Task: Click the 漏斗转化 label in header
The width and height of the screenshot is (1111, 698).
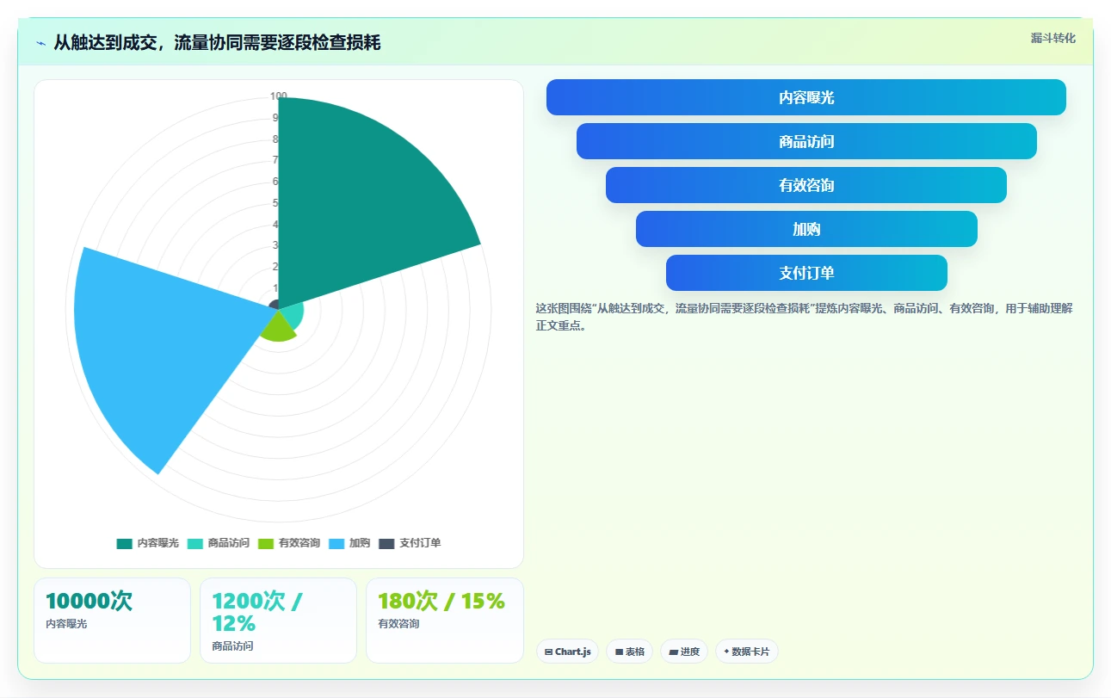Action: pyautogui.click(x=1053, y=38)
